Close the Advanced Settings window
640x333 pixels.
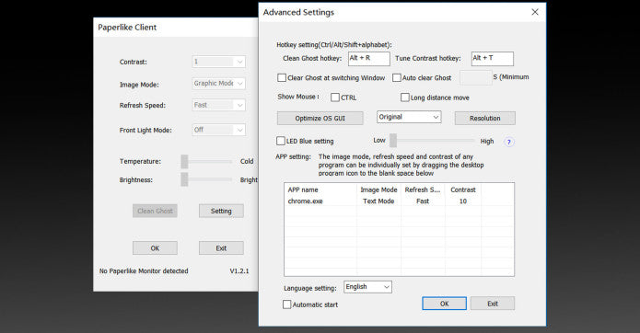pos(535,12)
